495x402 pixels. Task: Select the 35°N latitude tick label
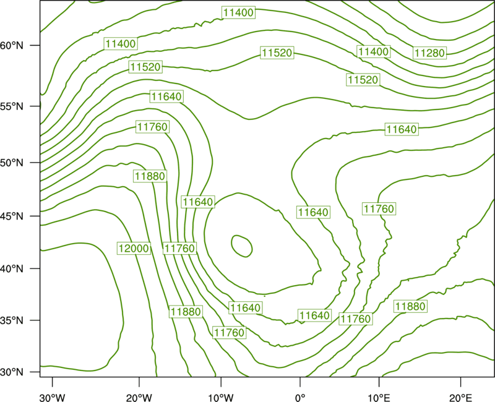tap(12, 320)
